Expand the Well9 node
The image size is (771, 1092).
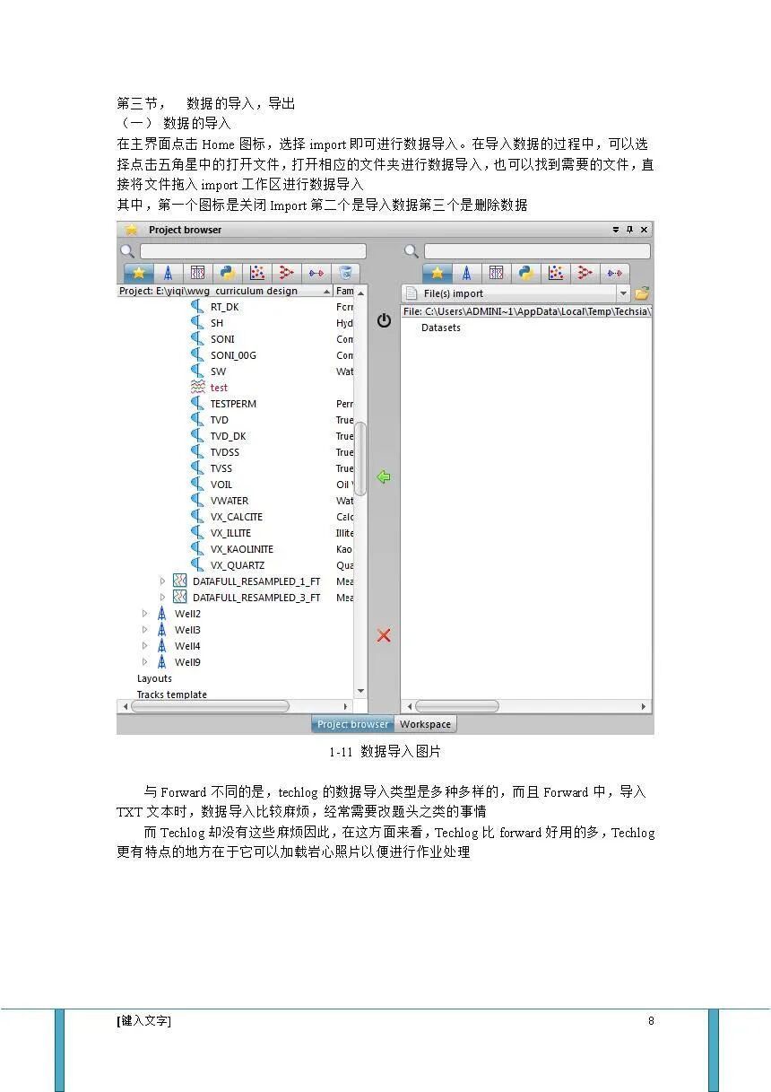145,662
